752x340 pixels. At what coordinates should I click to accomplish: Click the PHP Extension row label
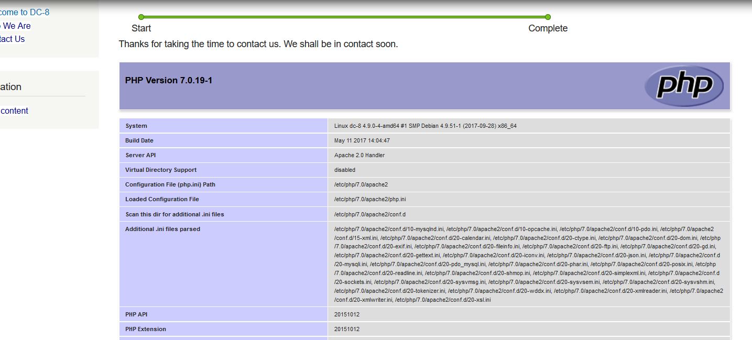point(146,329)
